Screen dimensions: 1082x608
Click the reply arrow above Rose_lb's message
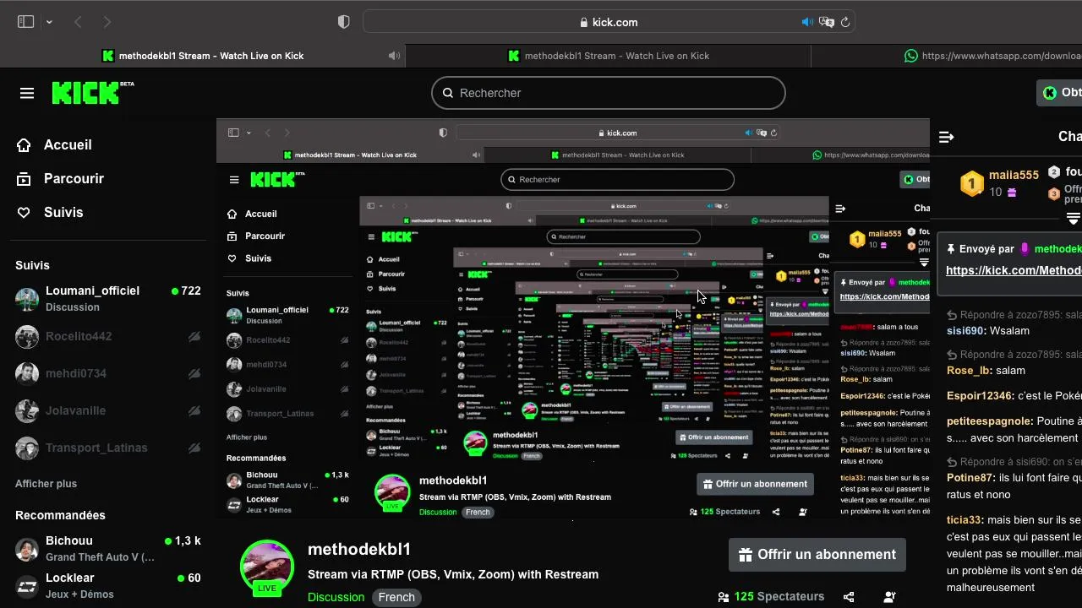pos(952,355)
